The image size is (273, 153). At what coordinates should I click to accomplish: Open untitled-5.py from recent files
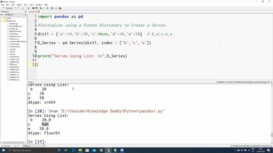coord(14,67)
